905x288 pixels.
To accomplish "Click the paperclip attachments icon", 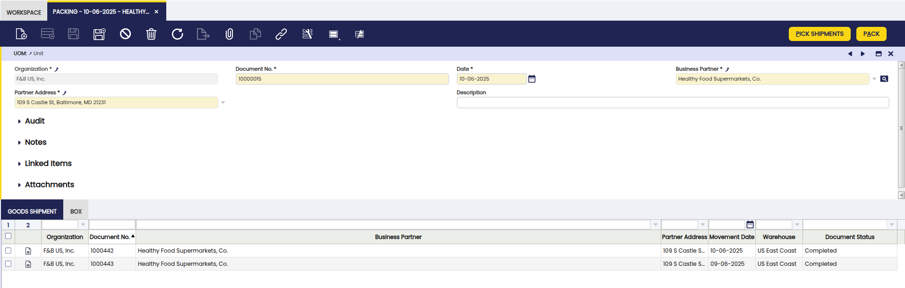I will click(229, 34).
